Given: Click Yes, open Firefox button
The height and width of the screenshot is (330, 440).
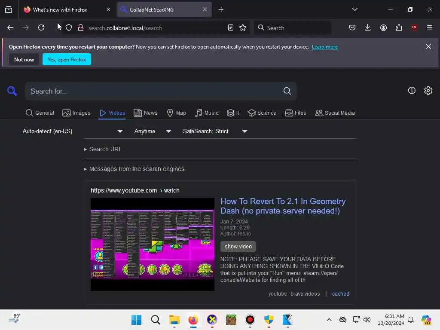Looking at the screenshot, I should pos(67,59).
